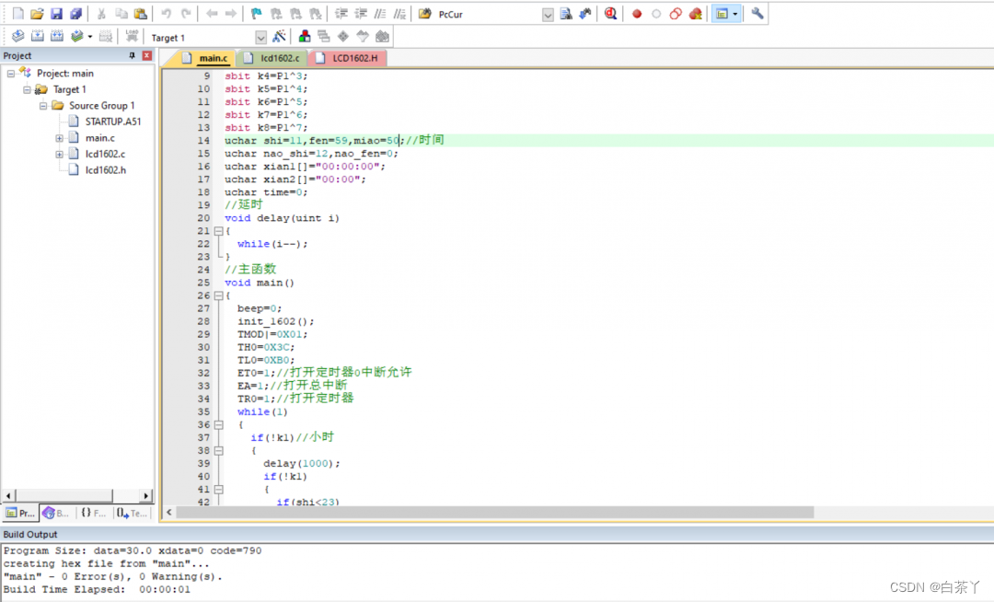
Task: Click the Open file folder icon
Action: tap(37, 14)
